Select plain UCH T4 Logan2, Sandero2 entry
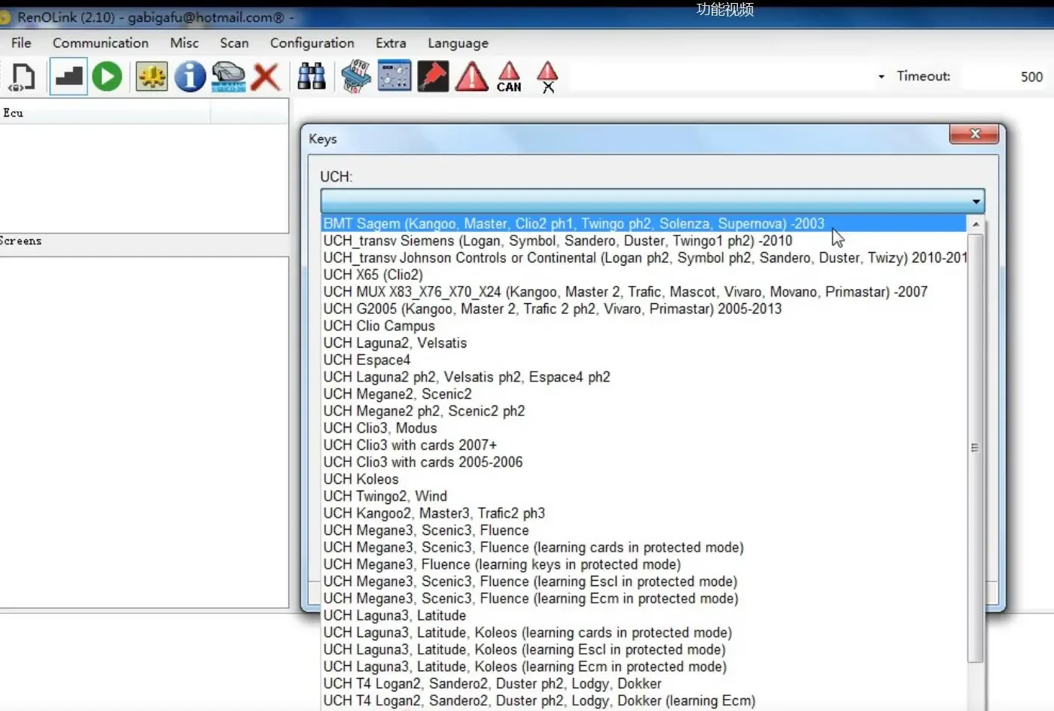The image size is (1054, 711). (644, 684)
